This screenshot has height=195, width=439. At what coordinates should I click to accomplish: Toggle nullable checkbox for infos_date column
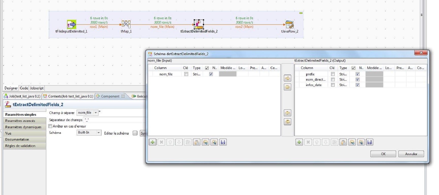(357, 85)
